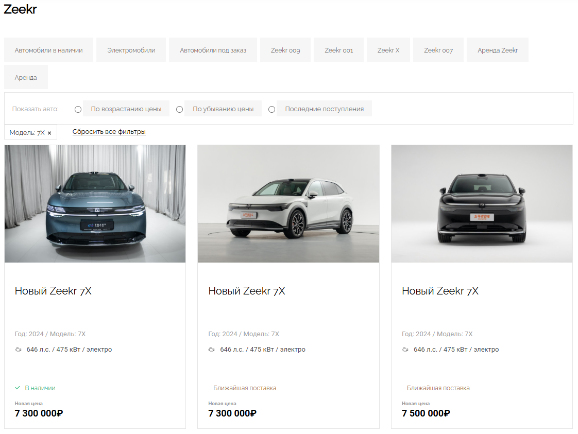The width and height of the screenshot is (578, 434).
Task: Select По возрастанию цены radio button
Action: point(78,110)
